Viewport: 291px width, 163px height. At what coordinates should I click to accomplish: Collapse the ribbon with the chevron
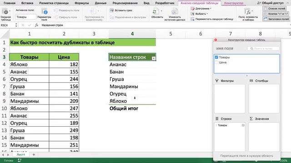coord(288,3)
